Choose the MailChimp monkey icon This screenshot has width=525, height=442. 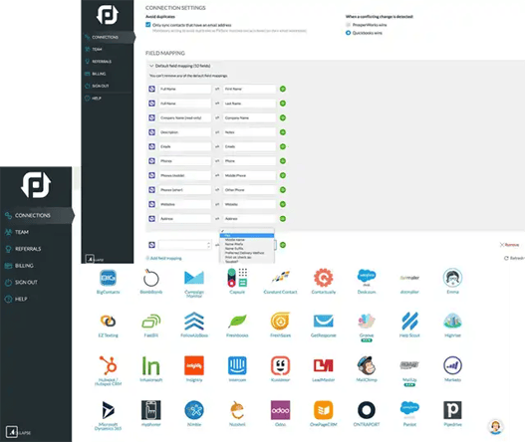pyautogui.click(x=367, y=365)
